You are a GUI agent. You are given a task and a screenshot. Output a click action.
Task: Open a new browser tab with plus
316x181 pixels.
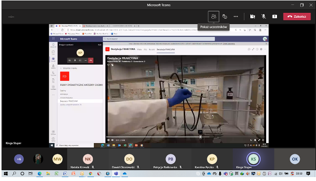point(138,26)
